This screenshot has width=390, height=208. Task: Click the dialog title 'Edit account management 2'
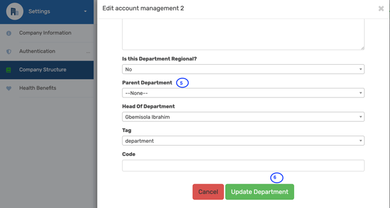click(x=143, y=8)
